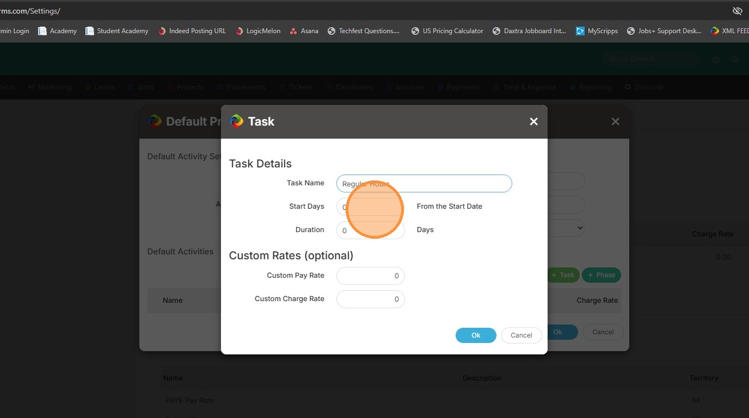This screenshot has height=418, width=749.
Task: Click the green + Task button
Action: coord(563,275)
